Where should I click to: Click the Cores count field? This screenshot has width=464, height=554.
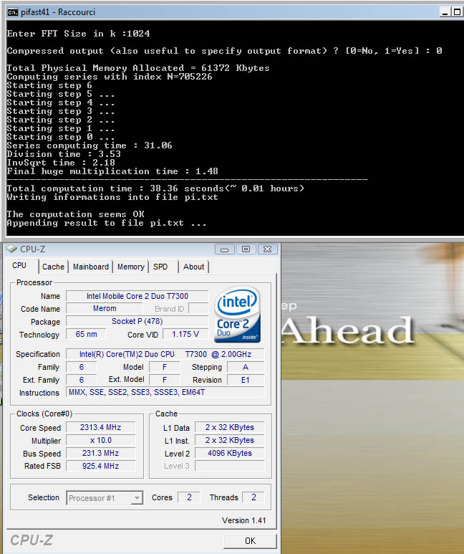click(189, 497)
